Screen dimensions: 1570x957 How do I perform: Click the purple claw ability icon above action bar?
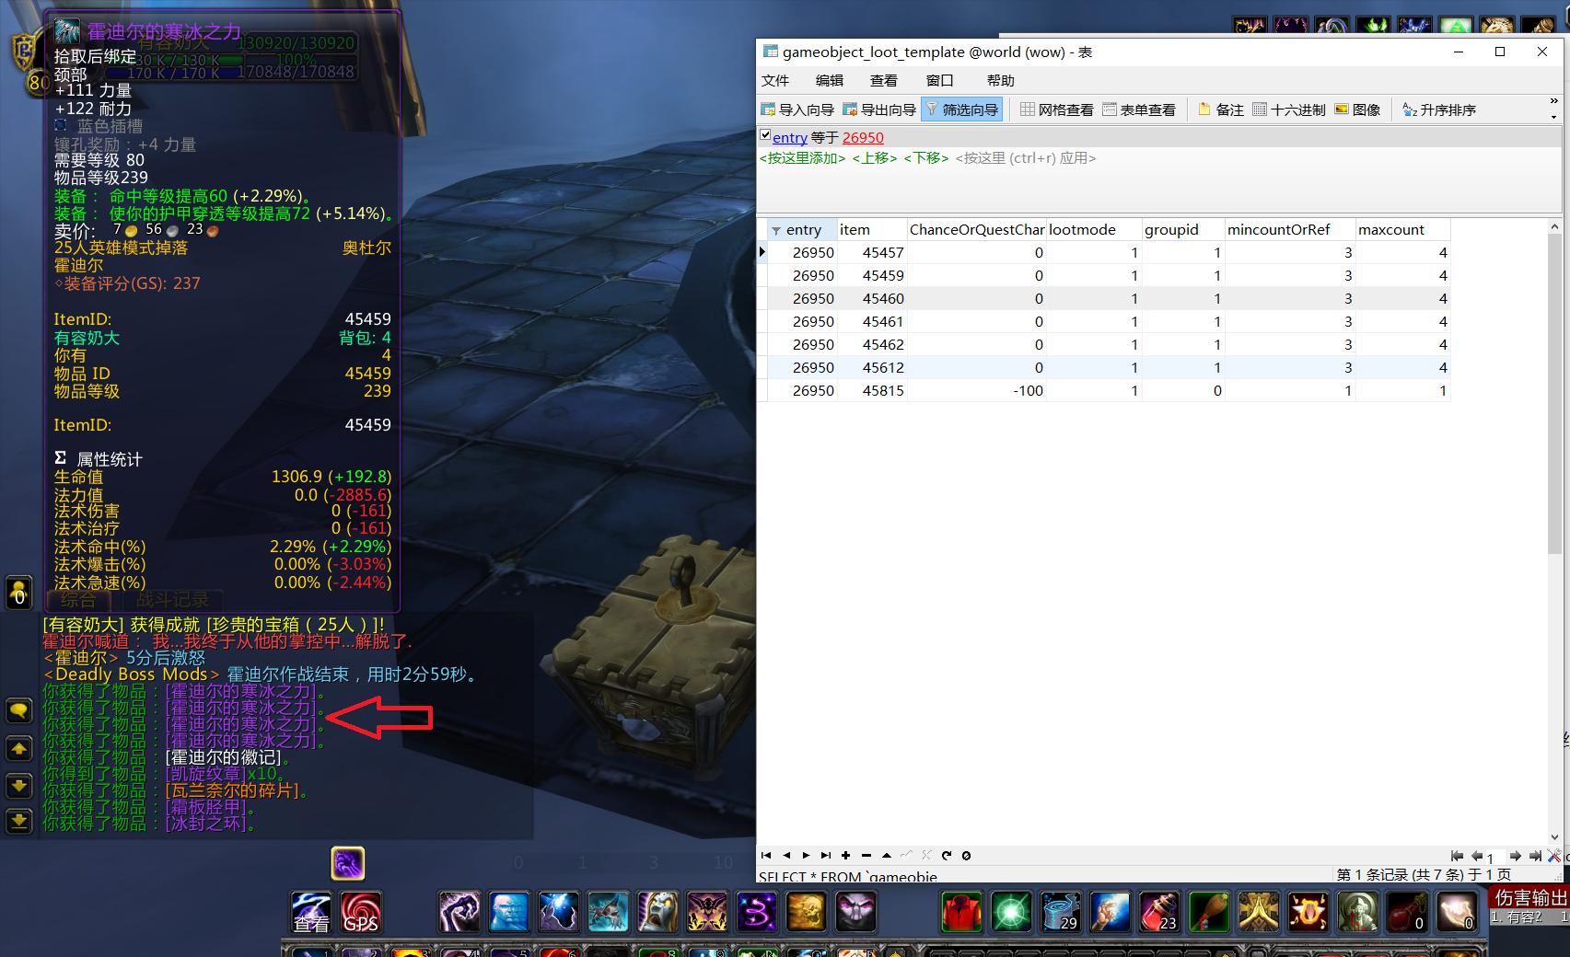point(348,863)
